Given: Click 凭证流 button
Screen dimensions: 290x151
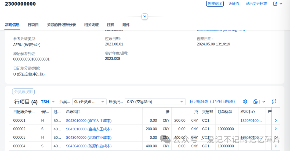Looking at the screenshot, I should [x=234, y=4].
